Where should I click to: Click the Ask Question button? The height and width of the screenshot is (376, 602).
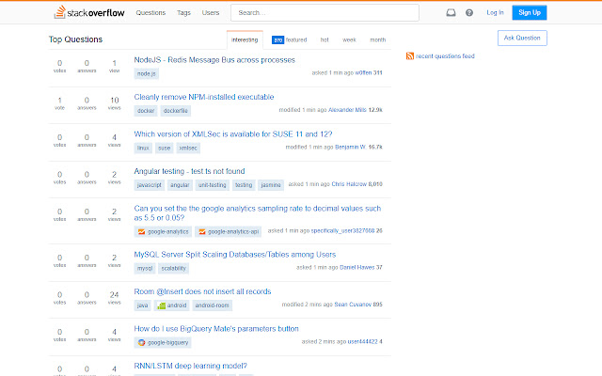coord(522,38)
